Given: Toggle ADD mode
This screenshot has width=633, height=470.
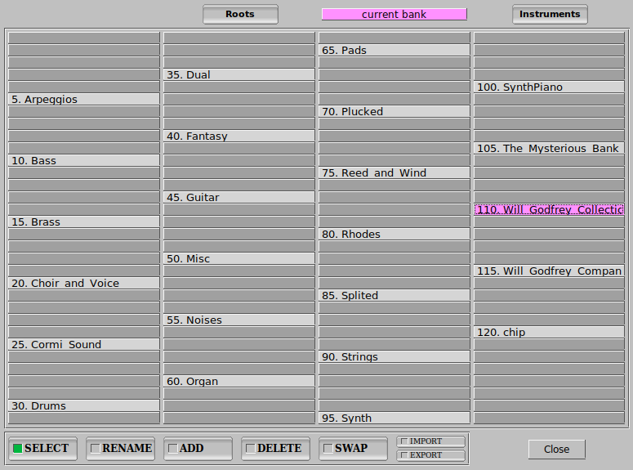Looking at the screenshot, I should click(x=198, y=449).
